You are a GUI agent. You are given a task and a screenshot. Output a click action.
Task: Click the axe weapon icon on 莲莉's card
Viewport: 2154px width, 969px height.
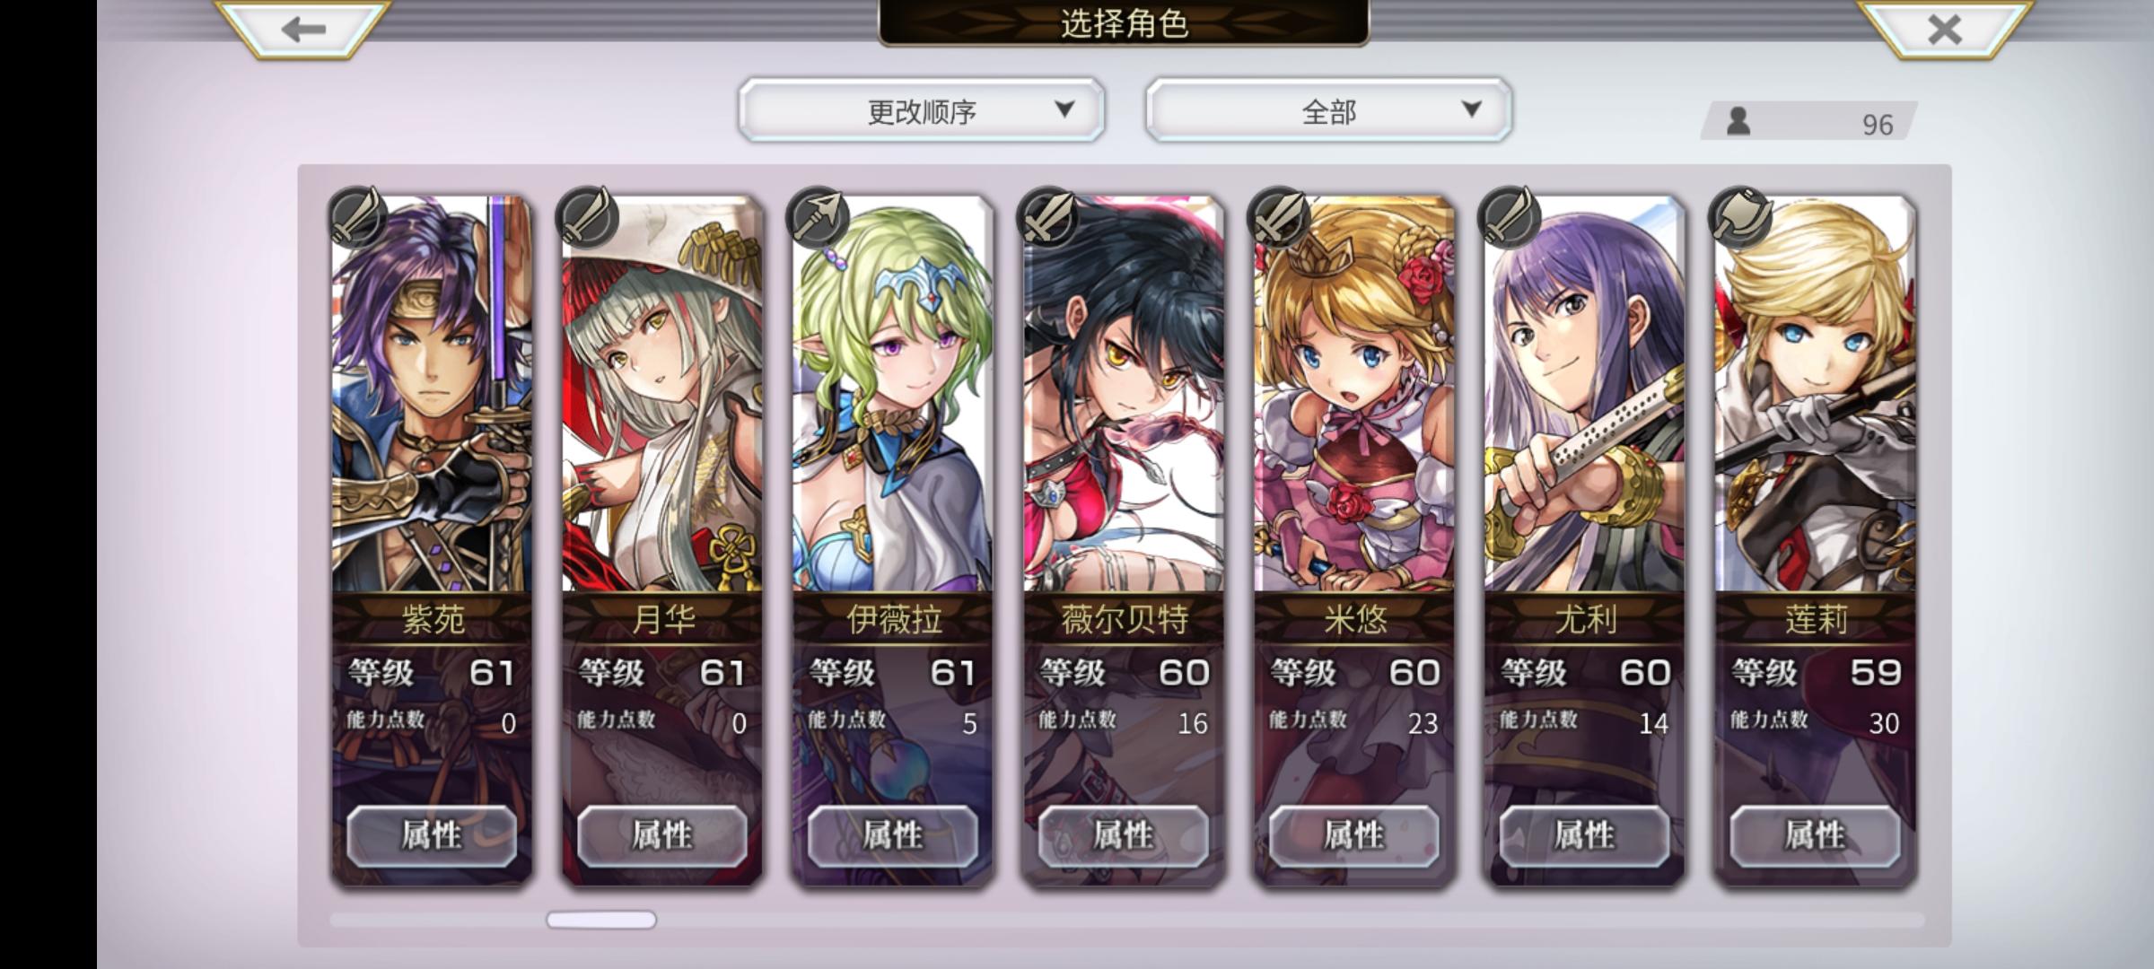coord(1740,217)
